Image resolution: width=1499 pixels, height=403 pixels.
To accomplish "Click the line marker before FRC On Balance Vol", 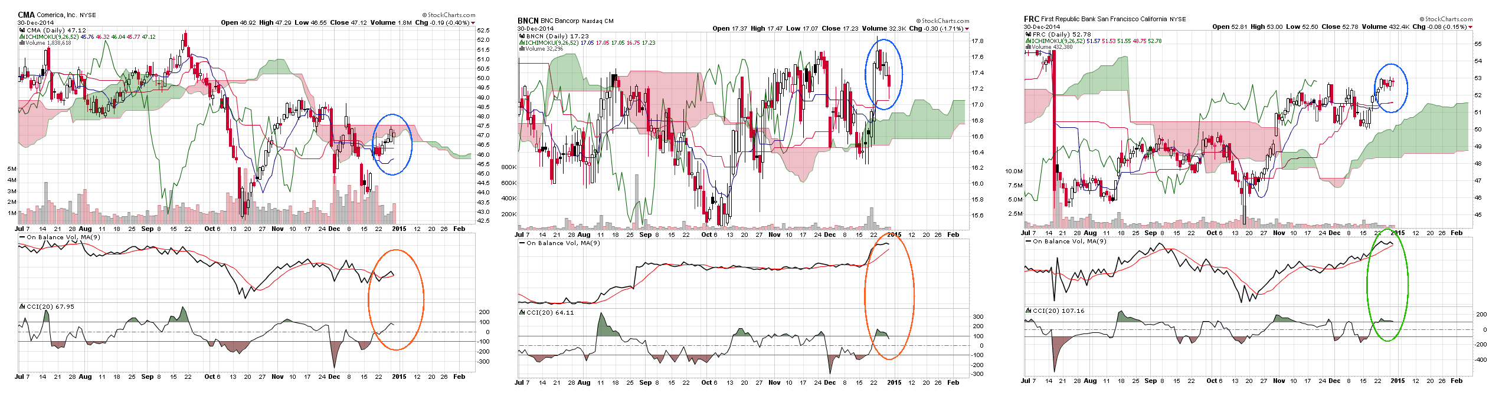I will 1029,241.
